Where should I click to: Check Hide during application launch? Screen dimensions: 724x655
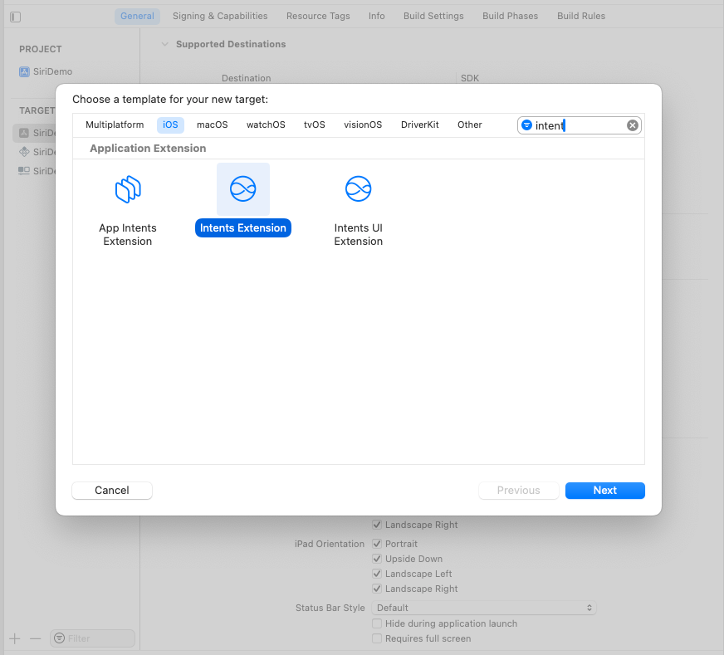point(377,623)
